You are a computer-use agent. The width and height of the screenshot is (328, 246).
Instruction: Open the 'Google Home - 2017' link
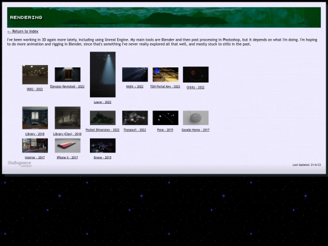(x=196, y=130)
